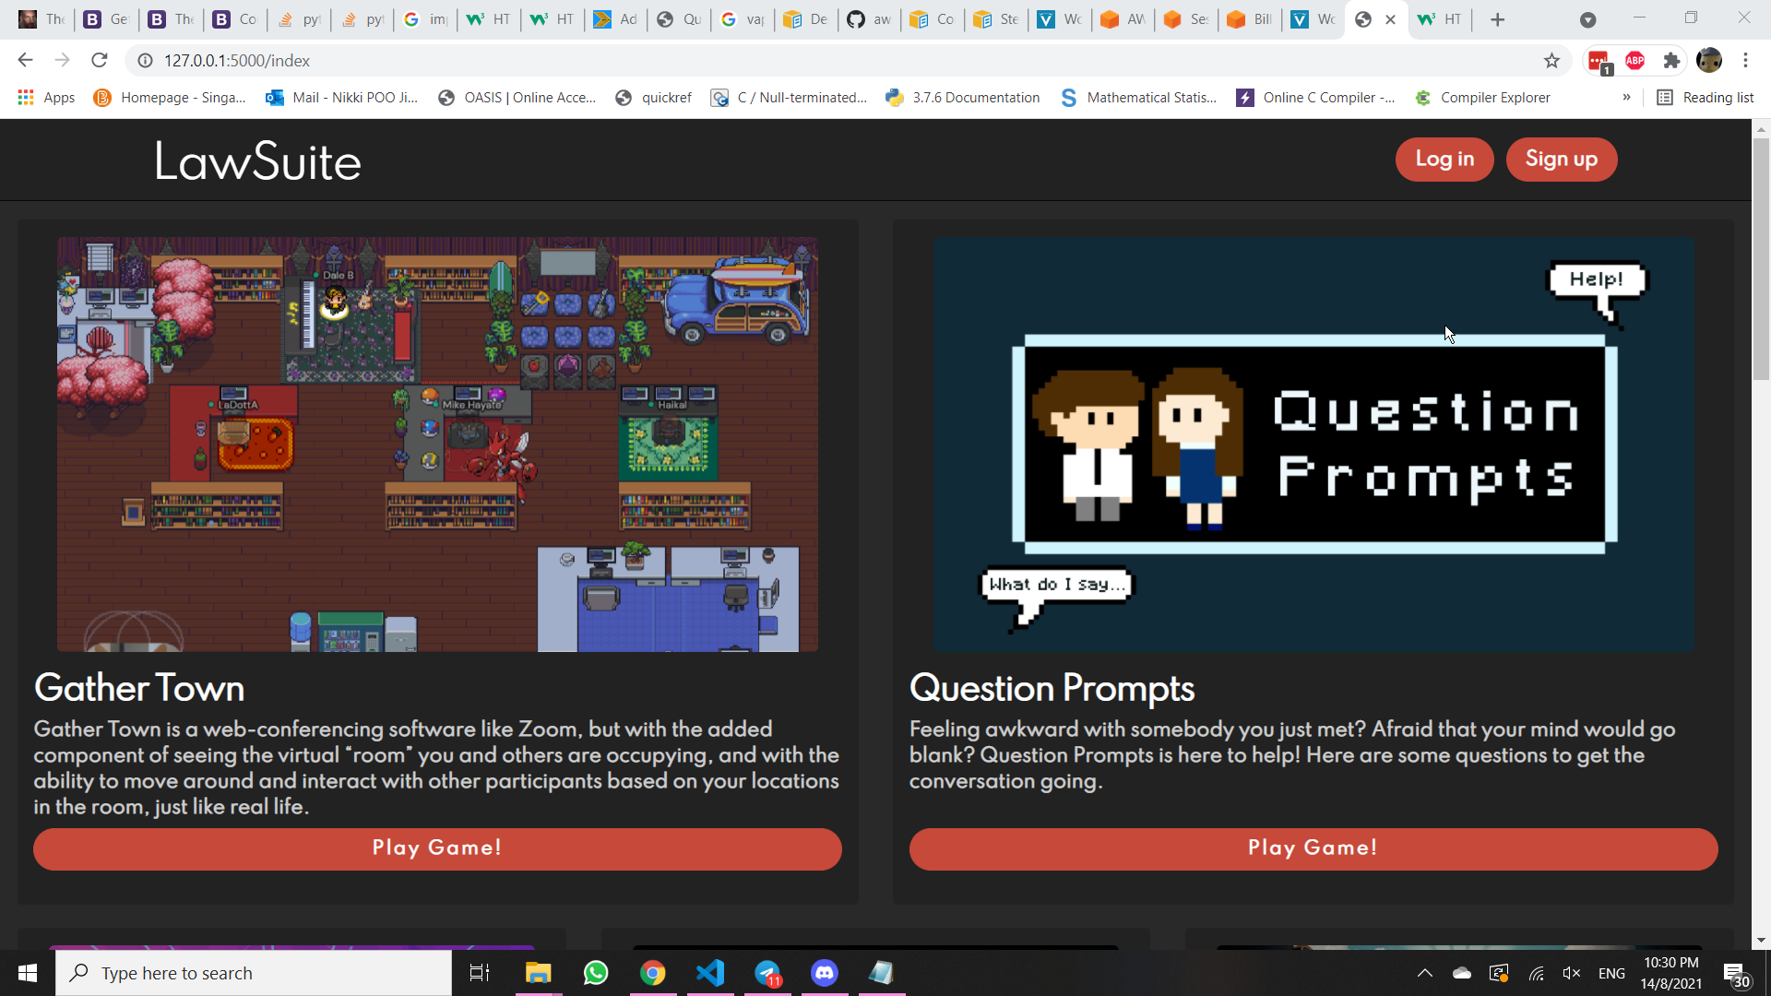Open Visual Studio Code from the taskbar
The width and height of the screenshot is (1771, 996).
point(710,973)
